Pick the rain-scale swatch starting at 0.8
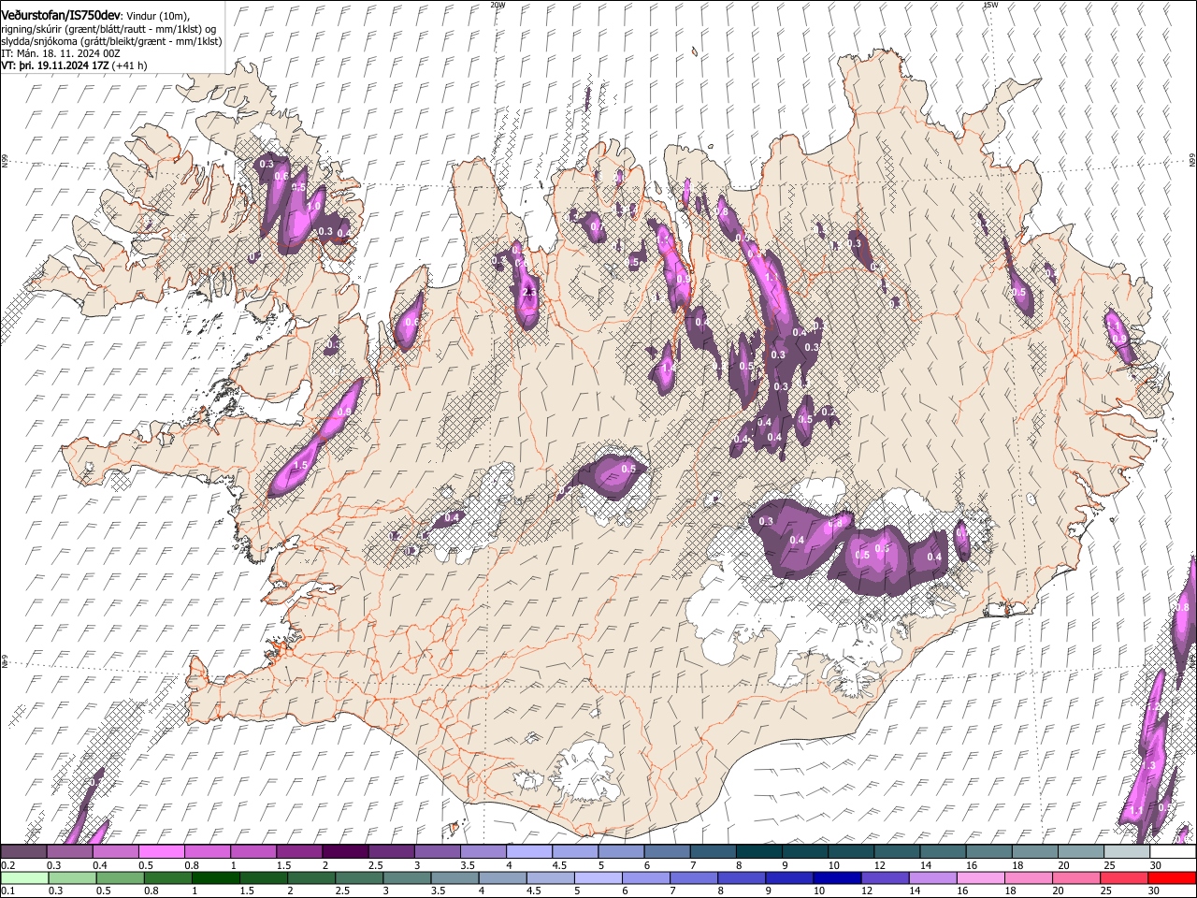 167,878
